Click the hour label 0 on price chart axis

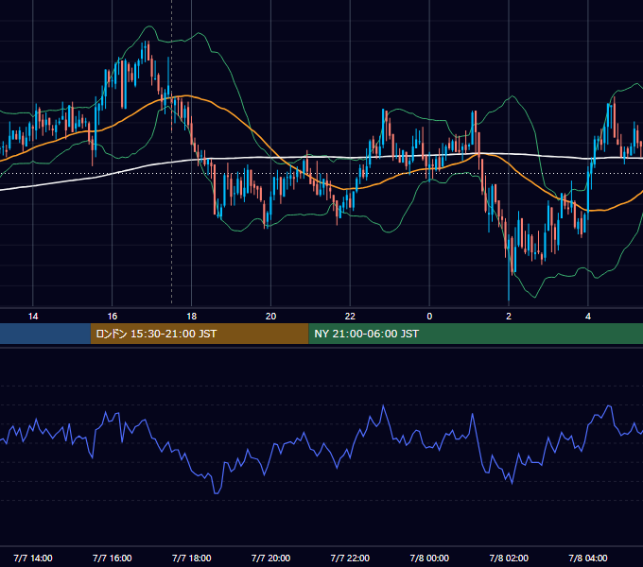pyautogui.click(x=429, y=317)
